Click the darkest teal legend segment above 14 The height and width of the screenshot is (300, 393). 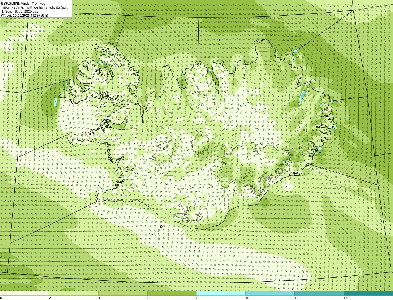pyautogui.click(x=368, y=293)
